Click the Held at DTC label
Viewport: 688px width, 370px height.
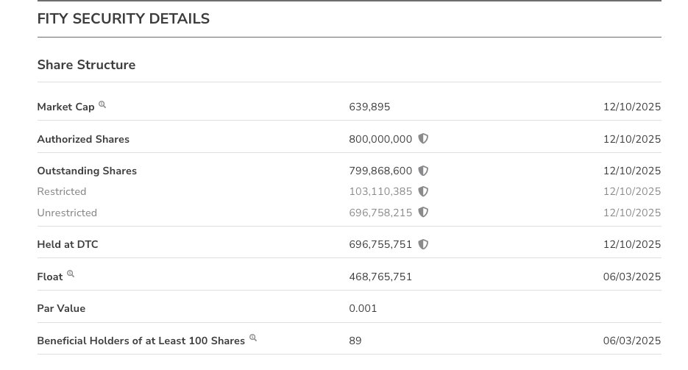point(67,244)
